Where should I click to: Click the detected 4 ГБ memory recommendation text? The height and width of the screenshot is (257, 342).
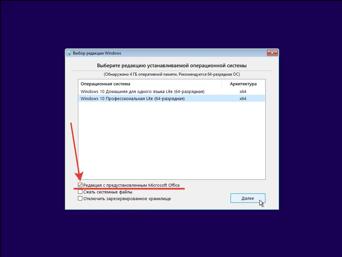tap(172, 74)
